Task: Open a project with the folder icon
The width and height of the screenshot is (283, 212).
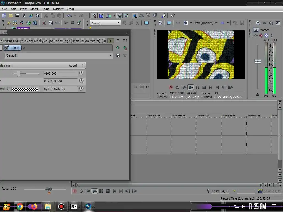Action: point(11,15)
